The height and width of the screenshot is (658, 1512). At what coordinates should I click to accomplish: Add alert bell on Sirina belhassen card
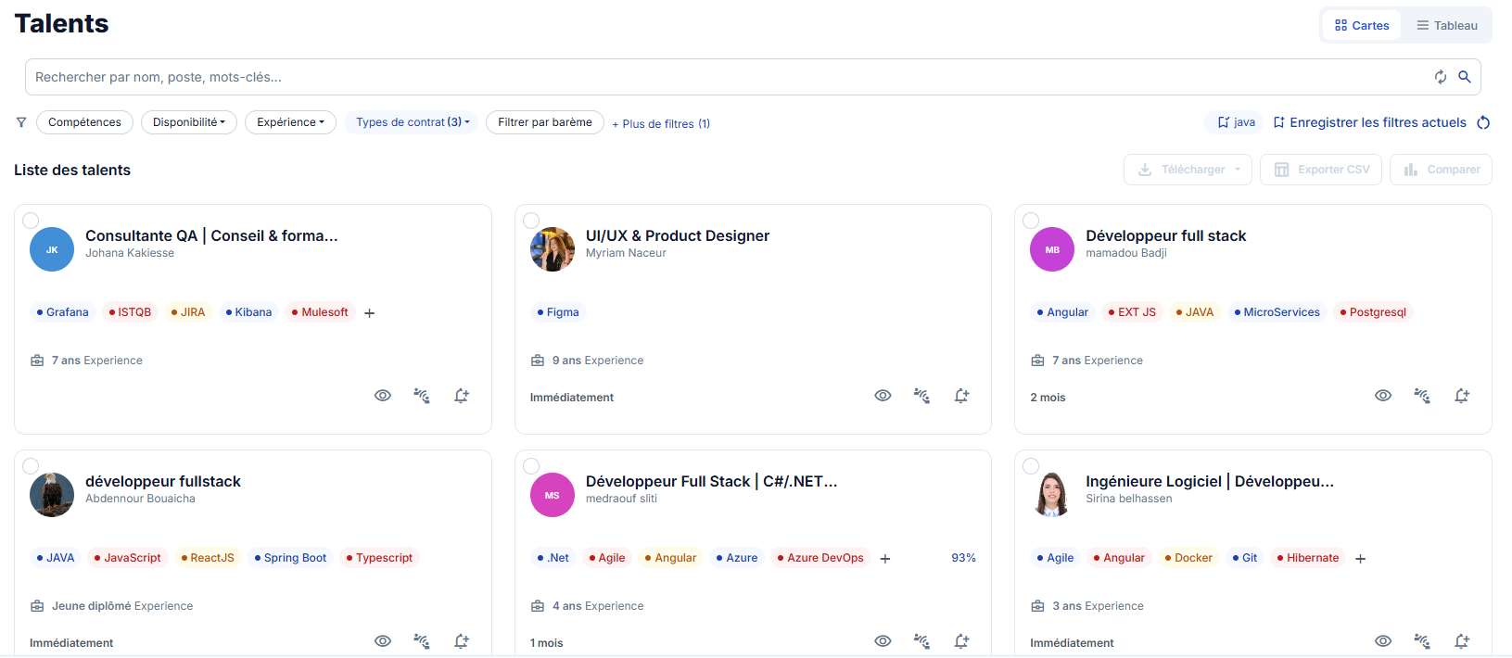1462,641
